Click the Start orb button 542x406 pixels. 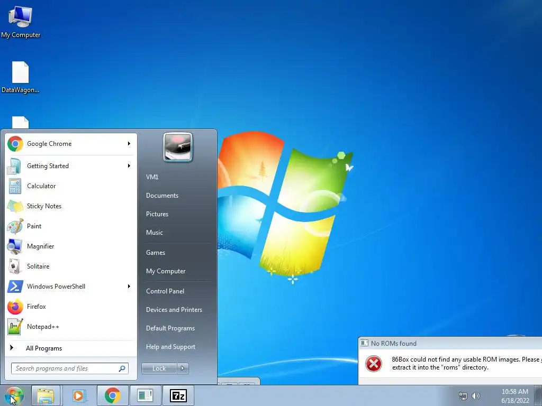coord(14,395)
